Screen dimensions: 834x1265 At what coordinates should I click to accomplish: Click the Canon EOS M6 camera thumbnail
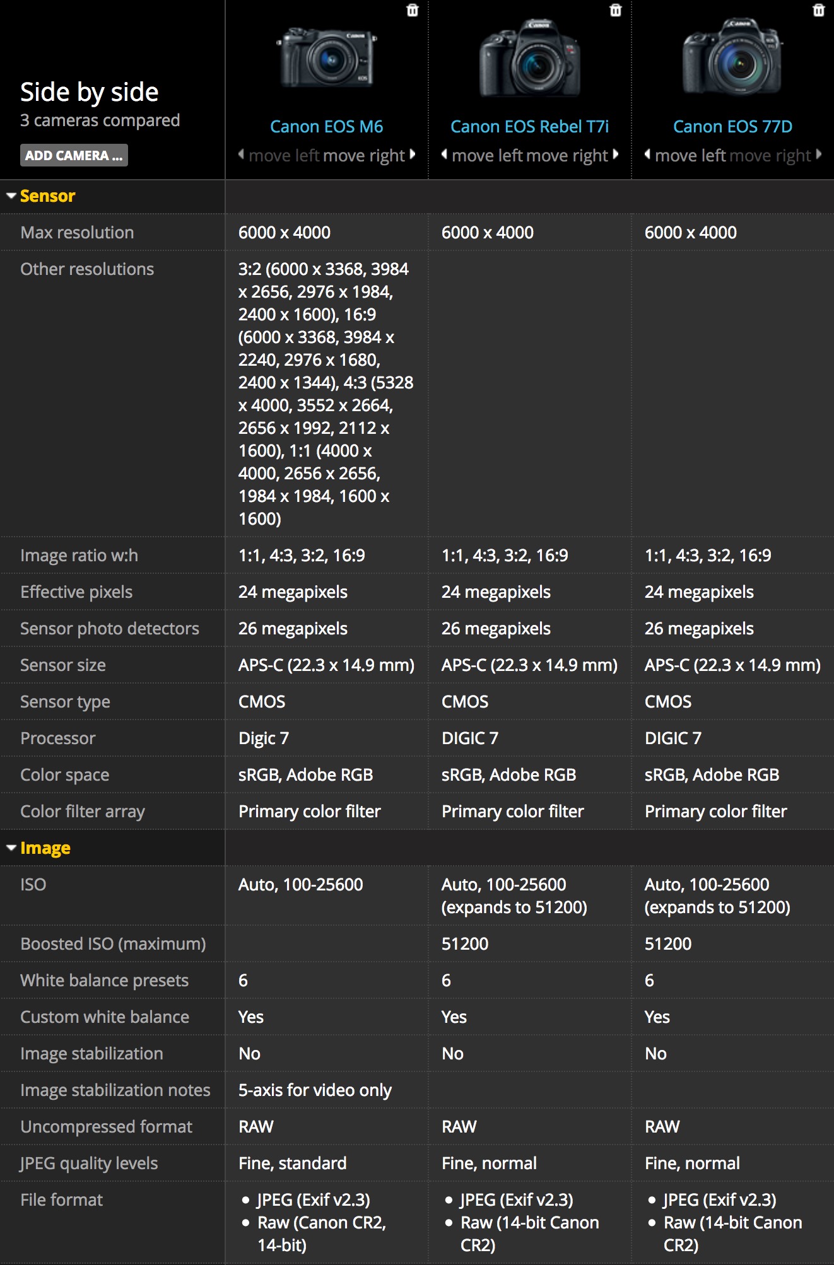(327, 58)
